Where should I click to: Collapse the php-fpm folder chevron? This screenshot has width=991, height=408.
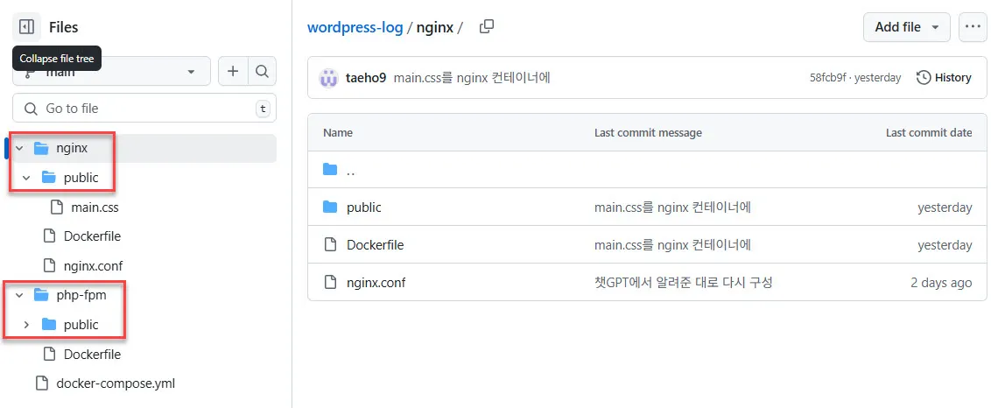[19, 295]
